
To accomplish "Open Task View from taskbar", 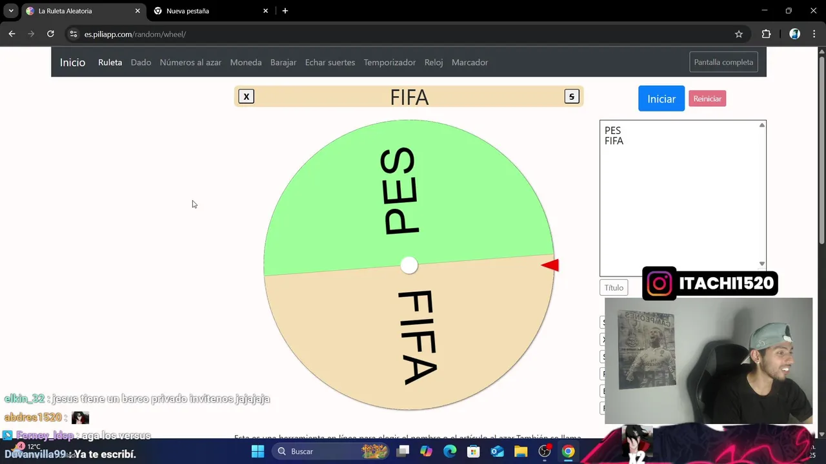I will [x=403, y=451].
